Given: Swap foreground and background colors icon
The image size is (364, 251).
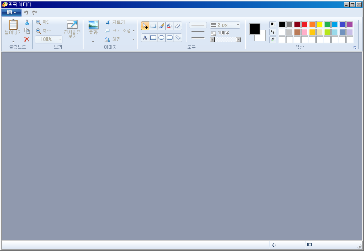Looking at the screenshot, I should (273, 32).
